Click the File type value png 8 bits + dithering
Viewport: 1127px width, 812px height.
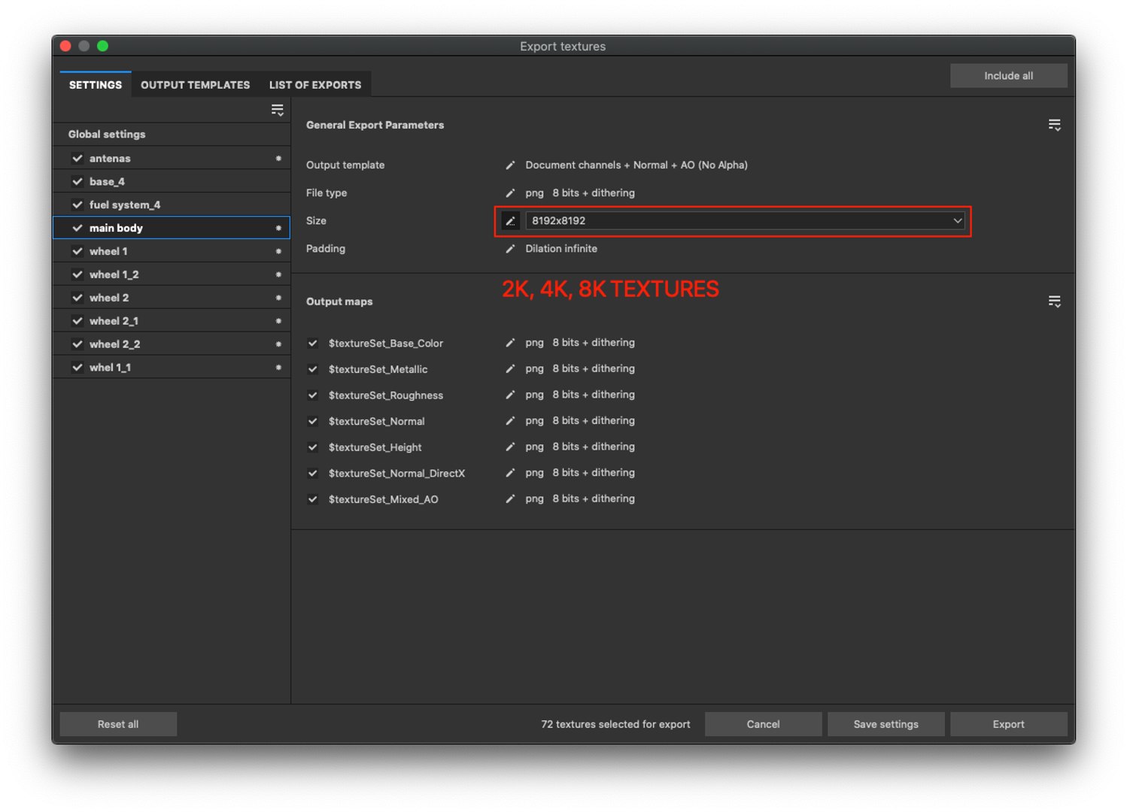[x=580, y=193]
